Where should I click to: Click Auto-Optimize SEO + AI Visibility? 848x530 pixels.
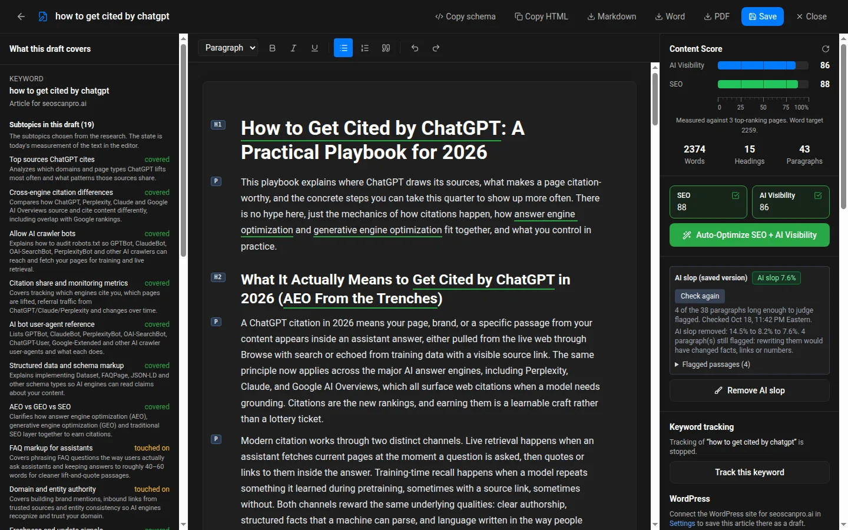pos(749,235)
